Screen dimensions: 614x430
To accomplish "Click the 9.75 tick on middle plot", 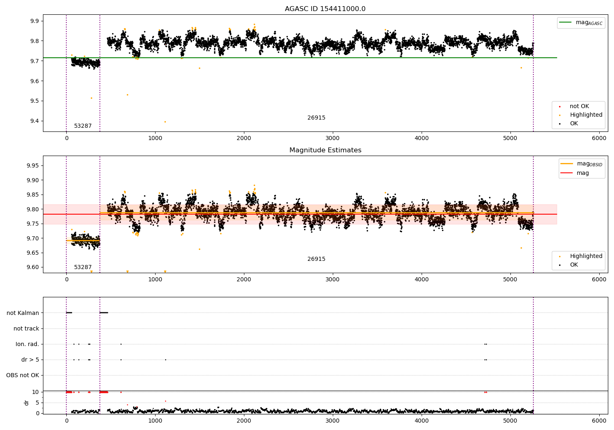I will click(33, 224).
